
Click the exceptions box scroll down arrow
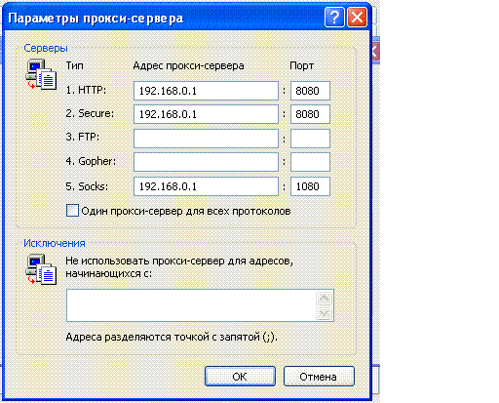click(x=325, y=313)
